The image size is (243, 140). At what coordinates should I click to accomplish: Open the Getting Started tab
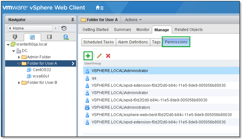[95, 30]
